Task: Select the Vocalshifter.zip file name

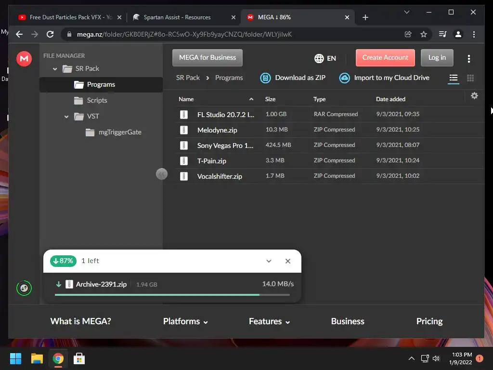Action: [x=220, y=176]
